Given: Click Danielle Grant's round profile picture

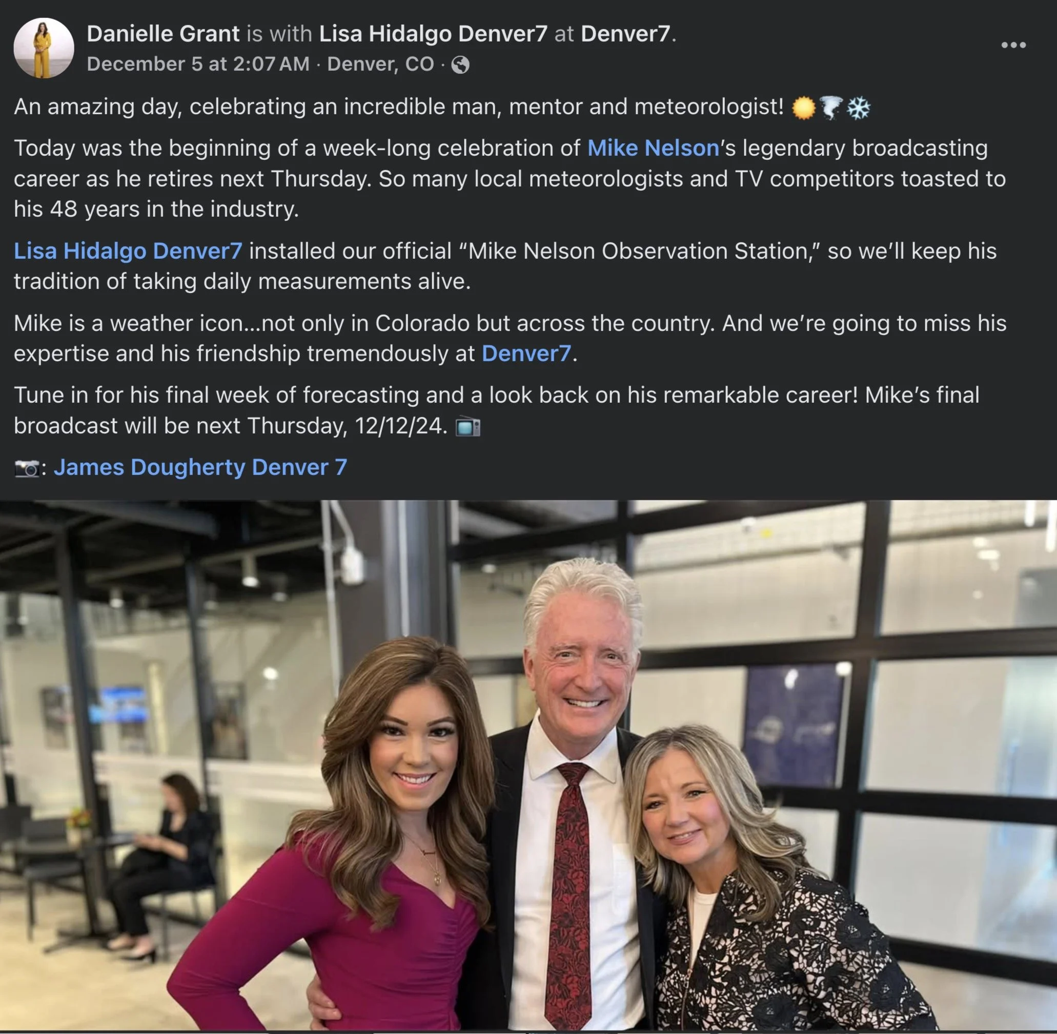Looking at the screenshot, I should coord(44,48).
